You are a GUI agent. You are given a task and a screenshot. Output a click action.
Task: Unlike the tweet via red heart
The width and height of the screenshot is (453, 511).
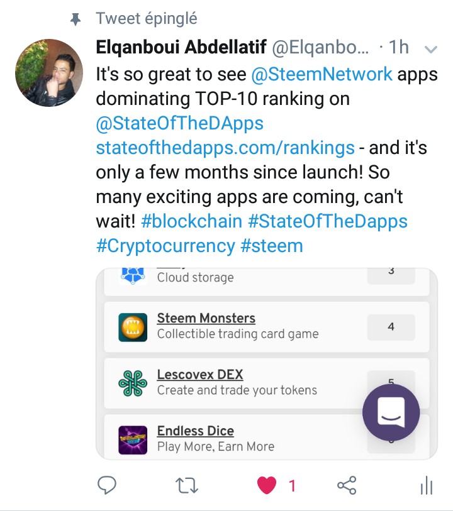(x=267, y=485)
